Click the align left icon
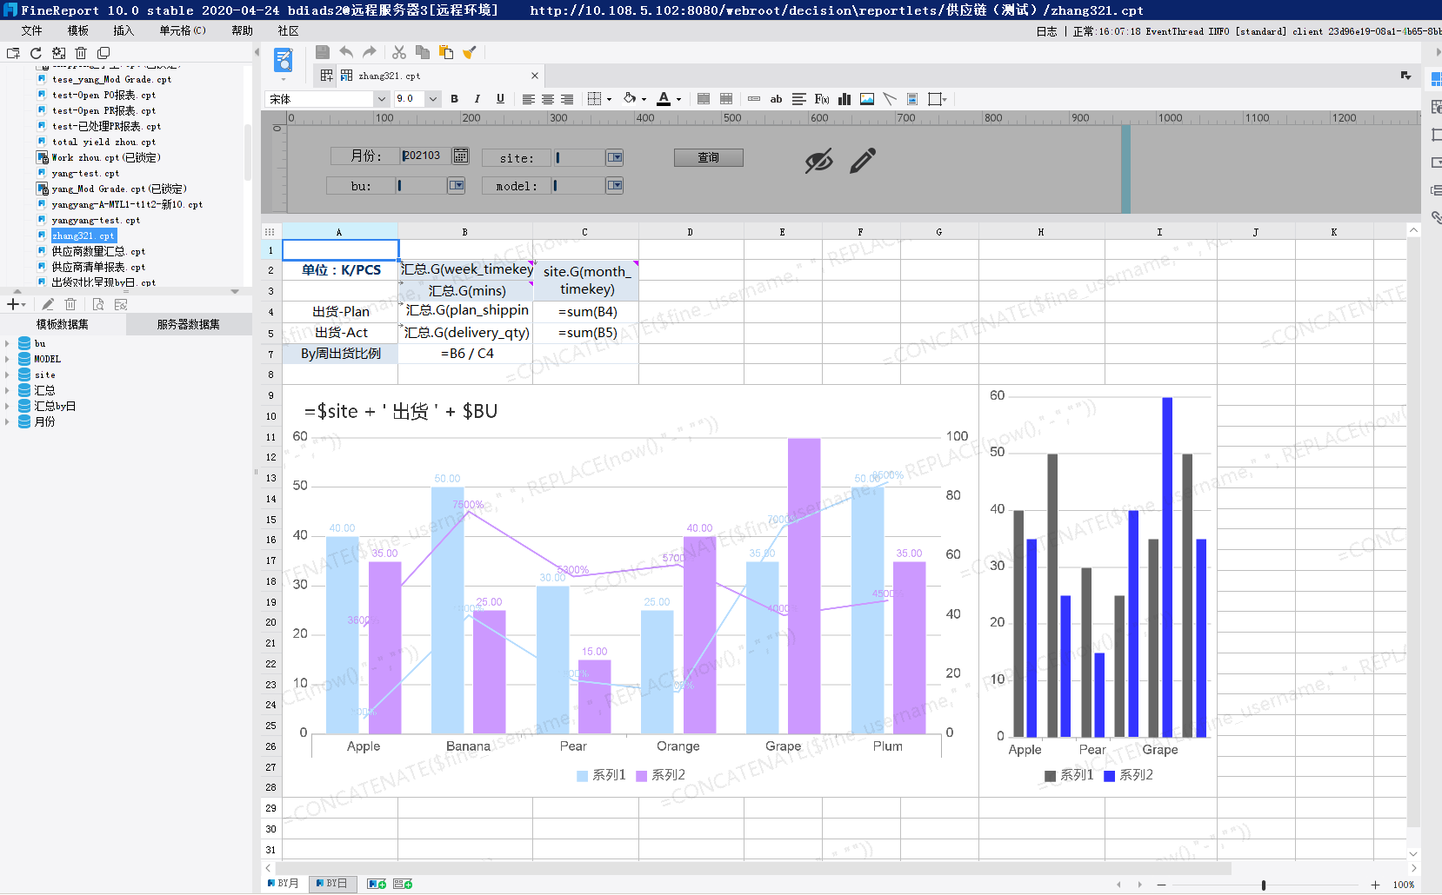 point(528,99)
